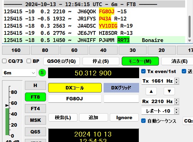Select the FT8 mode button
The height and width of the screenshot is (142, 193).
point(35,97)
